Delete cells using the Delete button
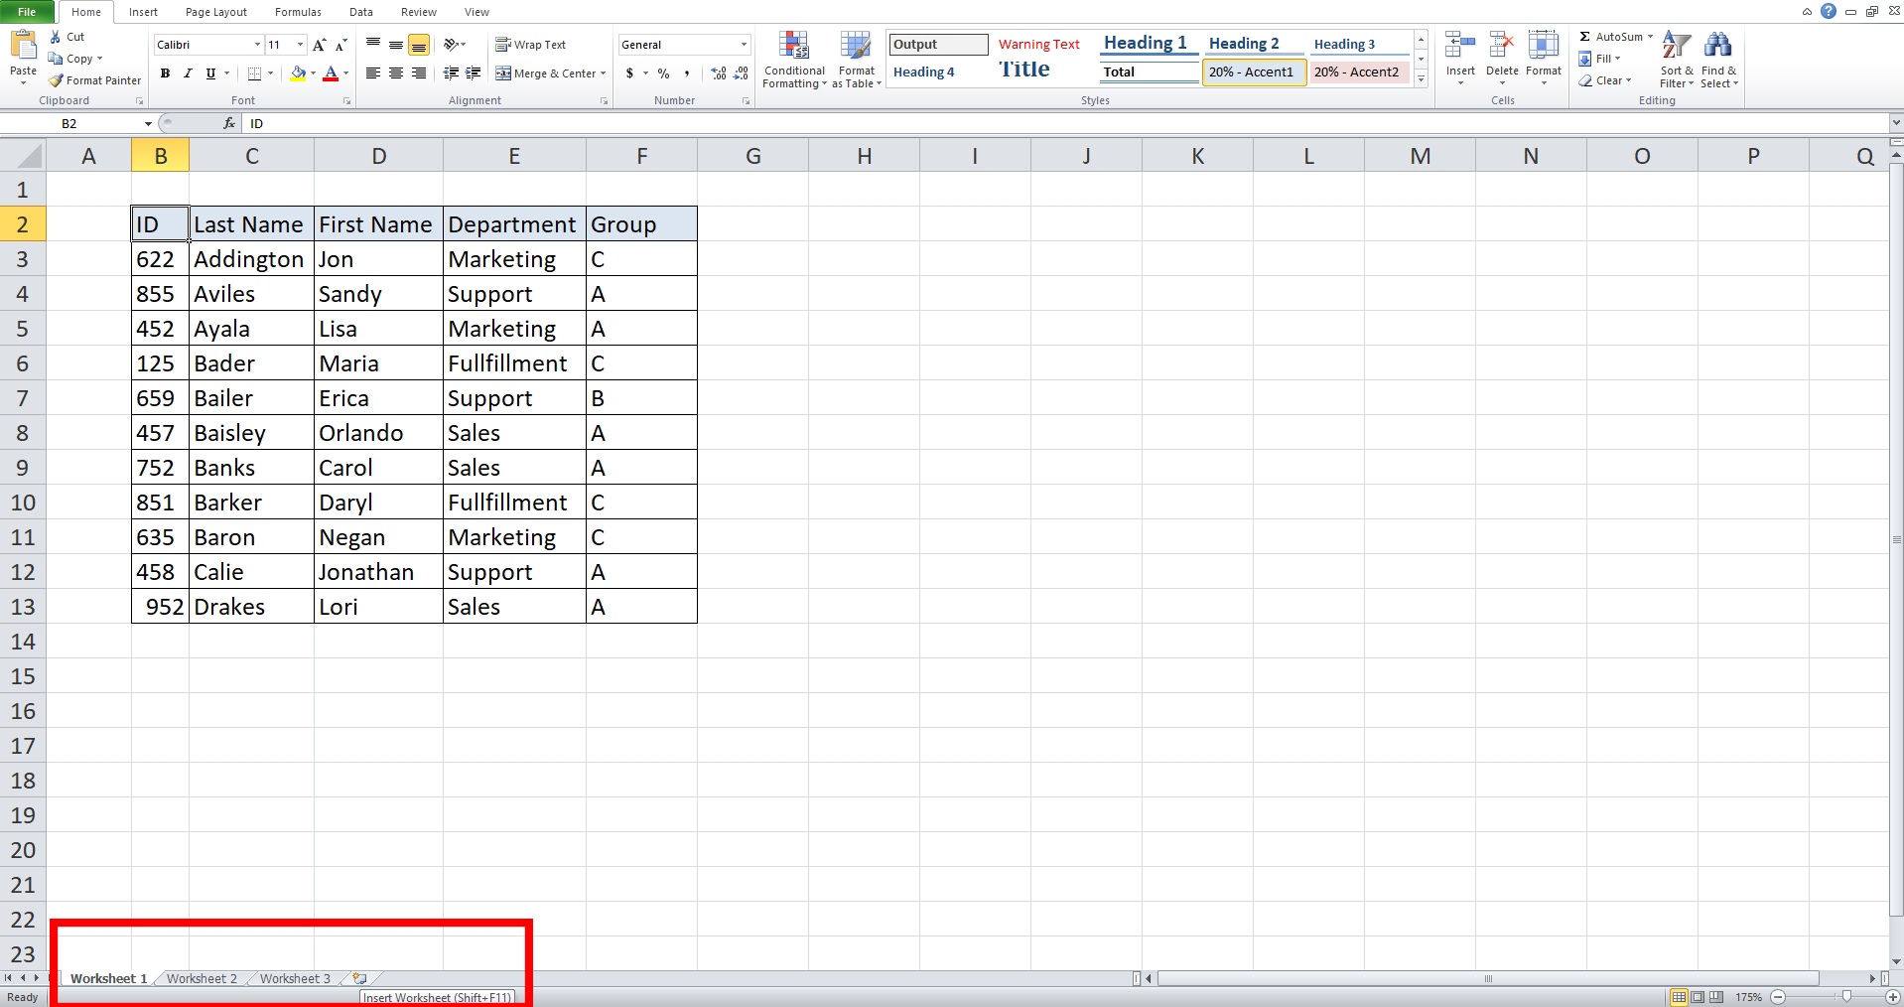Viewport: 1904px width, 1007px height. 1502,58
